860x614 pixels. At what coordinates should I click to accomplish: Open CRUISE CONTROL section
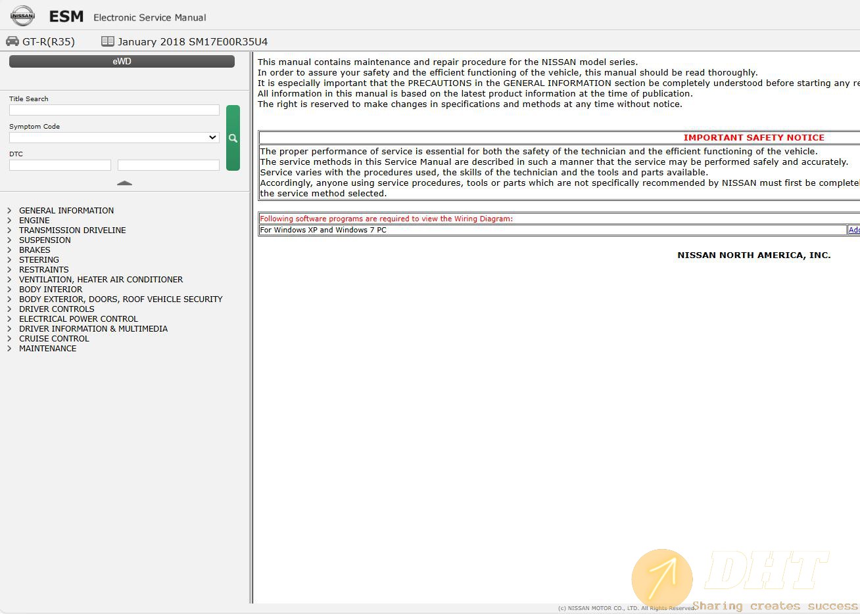(x=54, y=338)
